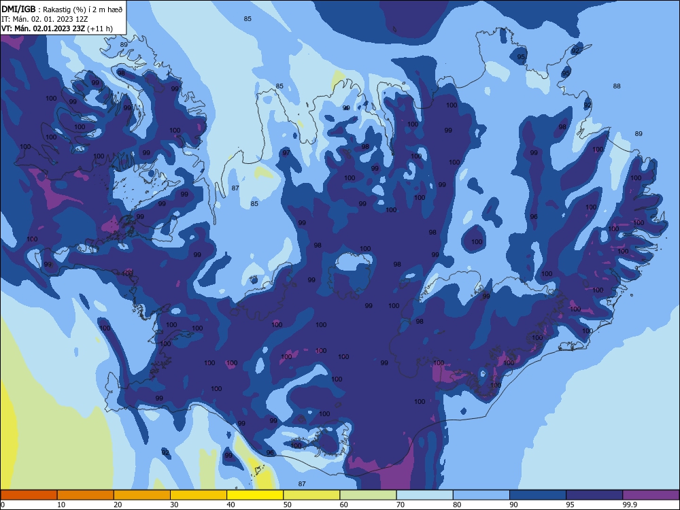The image size is (680, 510).
Task: Click the legend tick label '0'
Action: (3, 505)
